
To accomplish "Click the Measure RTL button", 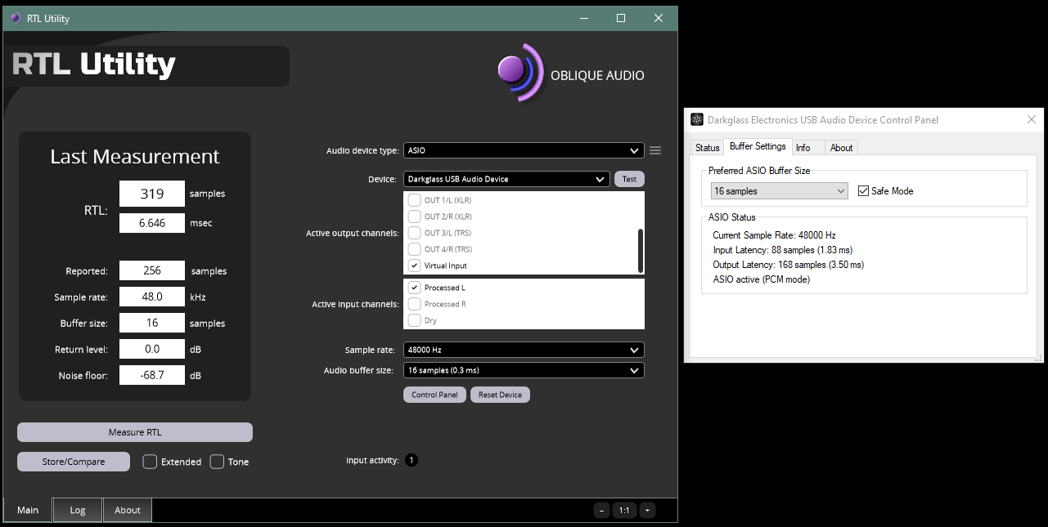I will (135, 432).
